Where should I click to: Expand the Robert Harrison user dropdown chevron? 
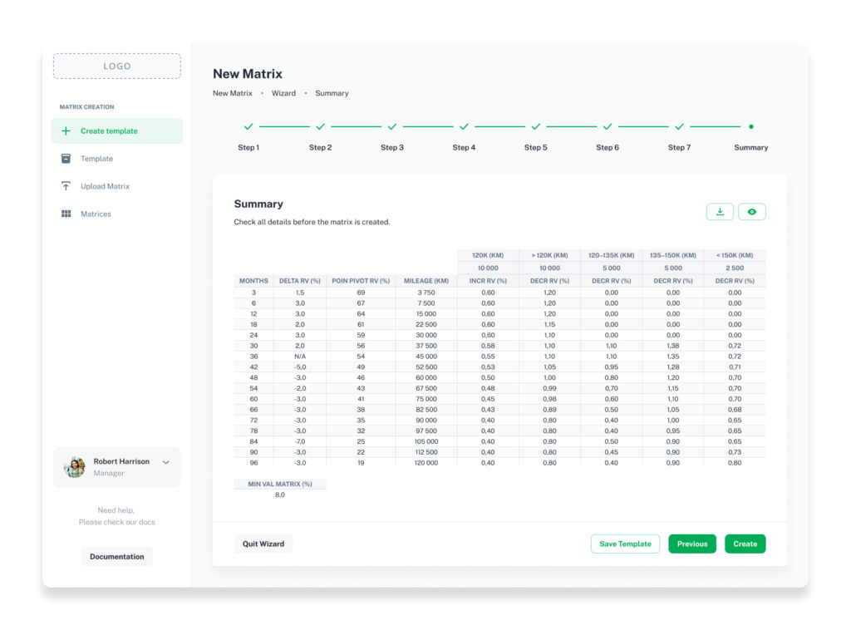166,462
